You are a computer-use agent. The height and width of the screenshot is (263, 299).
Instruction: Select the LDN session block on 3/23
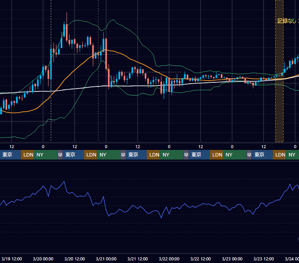point(280,155)
